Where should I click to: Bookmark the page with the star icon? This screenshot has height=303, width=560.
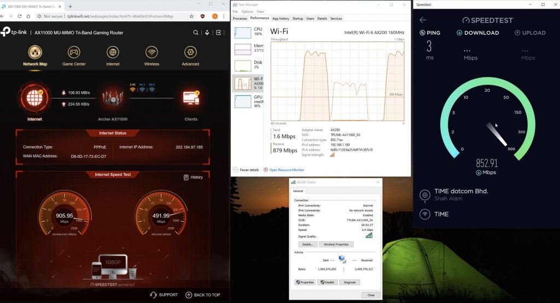(x=191, y=16)
